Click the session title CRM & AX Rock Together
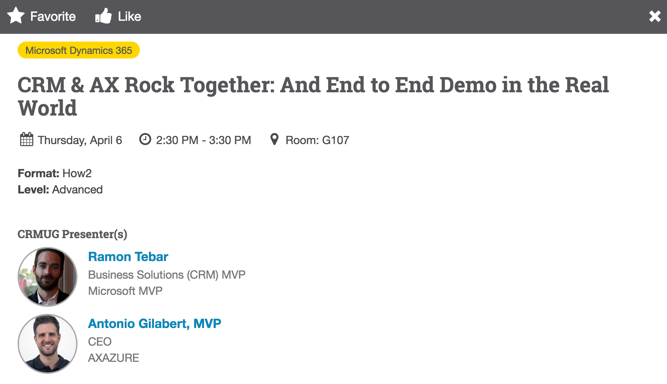Viewport: 667px width, 384px height. coord(313,96)
